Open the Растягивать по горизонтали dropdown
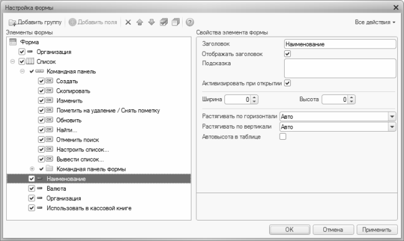 coord(392,117)
